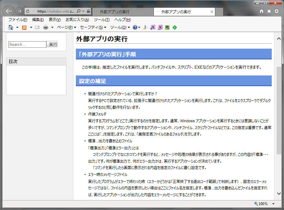
Task: Click the 外部アプリの実行 page heading
Action: 102,39
